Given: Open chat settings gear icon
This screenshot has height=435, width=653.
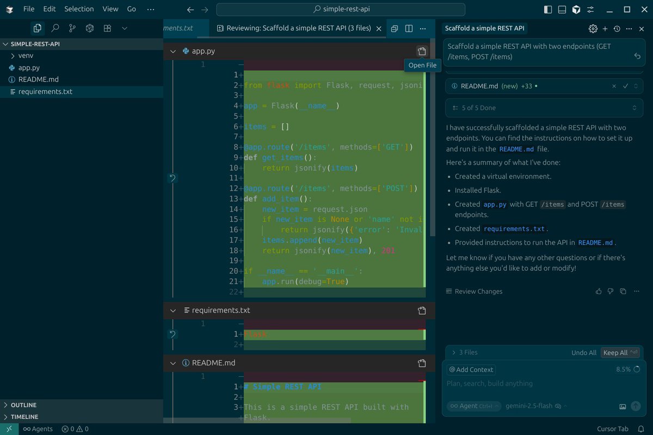Looking at the screenshot, I should point(593,29).
